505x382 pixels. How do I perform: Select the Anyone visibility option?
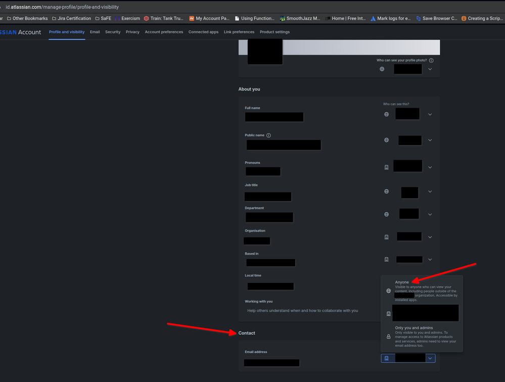[x=422, y=291]
